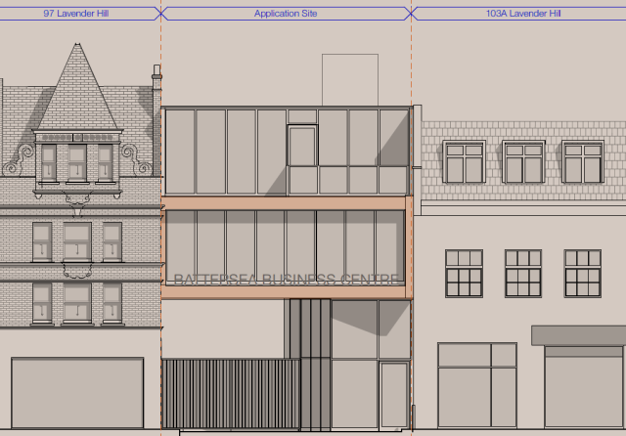Click the middle dormer window on 103A's roof
Image resolution: width=626 pixels, height=436 pixels.
pos(523,162)
